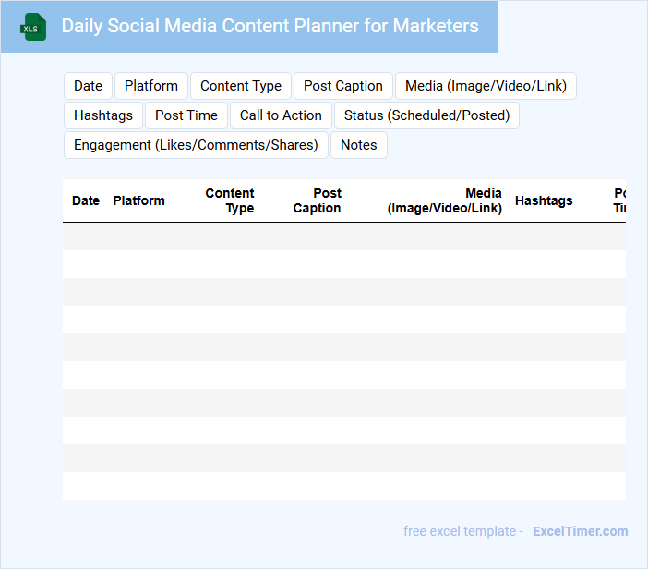Click the Hashtags table column header
Image resolution: width=648 pixels, height=569 pixels.
[544, 200]
